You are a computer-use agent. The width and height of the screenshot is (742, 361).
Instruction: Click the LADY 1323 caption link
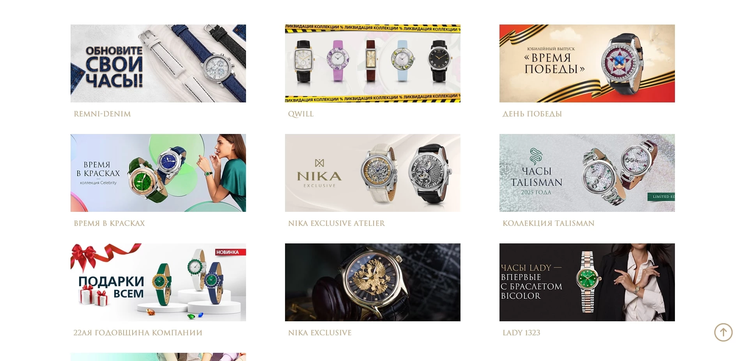(x=521, y=333)
